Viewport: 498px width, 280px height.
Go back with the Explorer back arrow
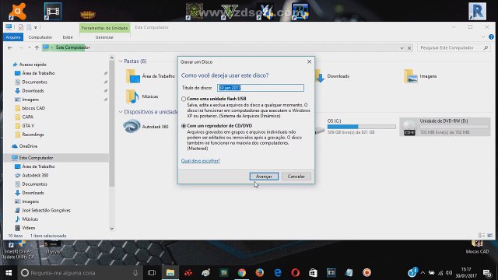(x=10, y=47)
